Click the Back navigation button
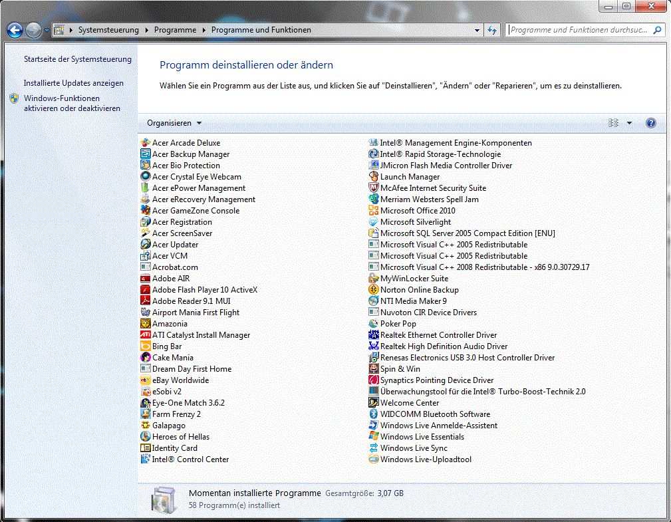Viewport: 671px width, 522px height. click(x=15, y=31)
